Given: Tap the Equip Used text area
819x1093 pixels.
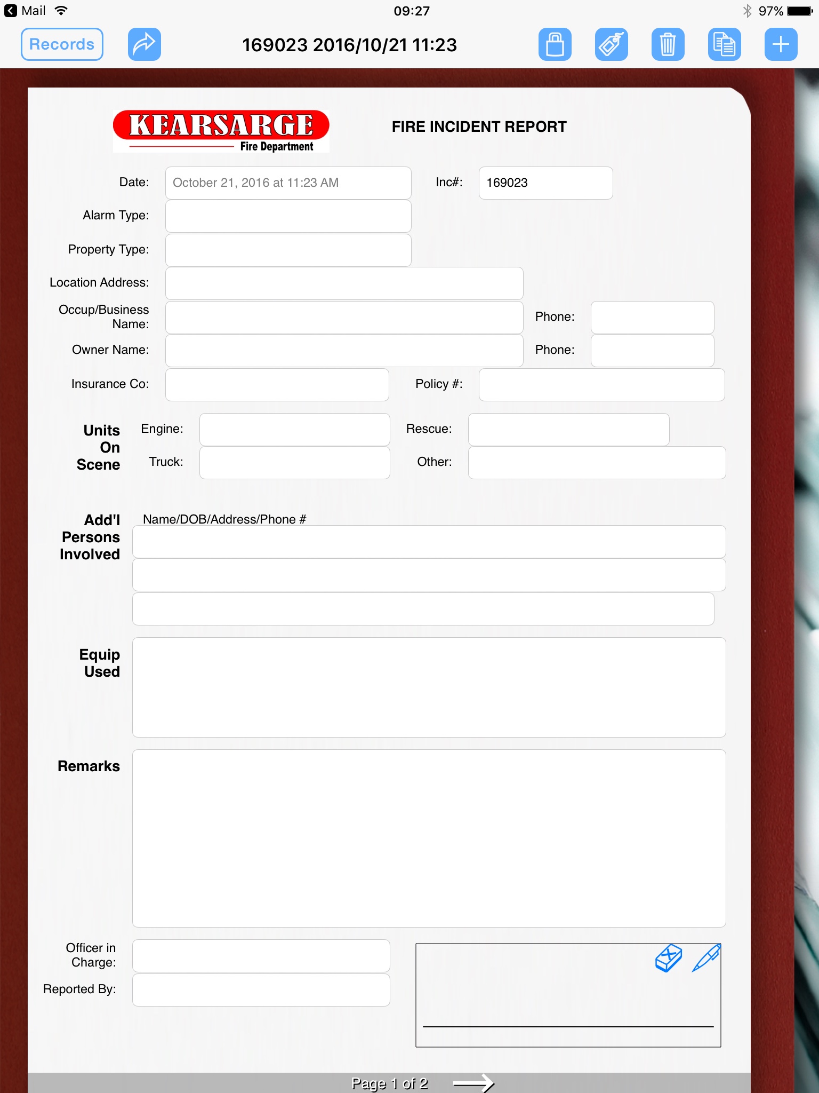Looking at the screenshot, I should click(429, 687).
